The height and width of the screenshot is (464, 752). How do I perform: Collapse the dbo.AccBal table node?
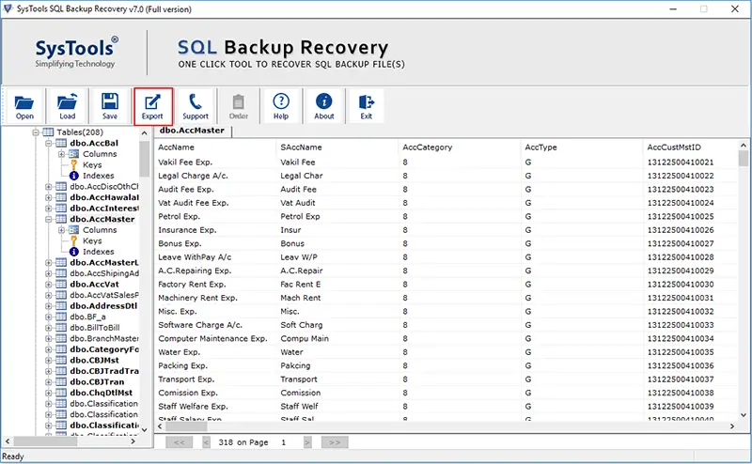[49, 144]
